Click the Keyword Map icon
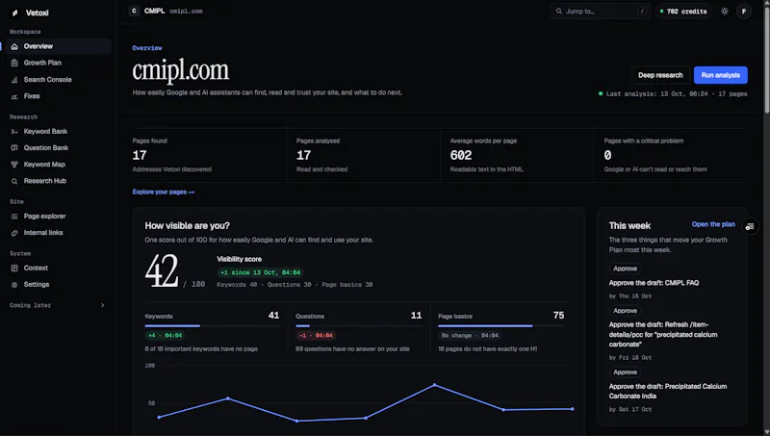770x436 pixels. coord(14,165)
